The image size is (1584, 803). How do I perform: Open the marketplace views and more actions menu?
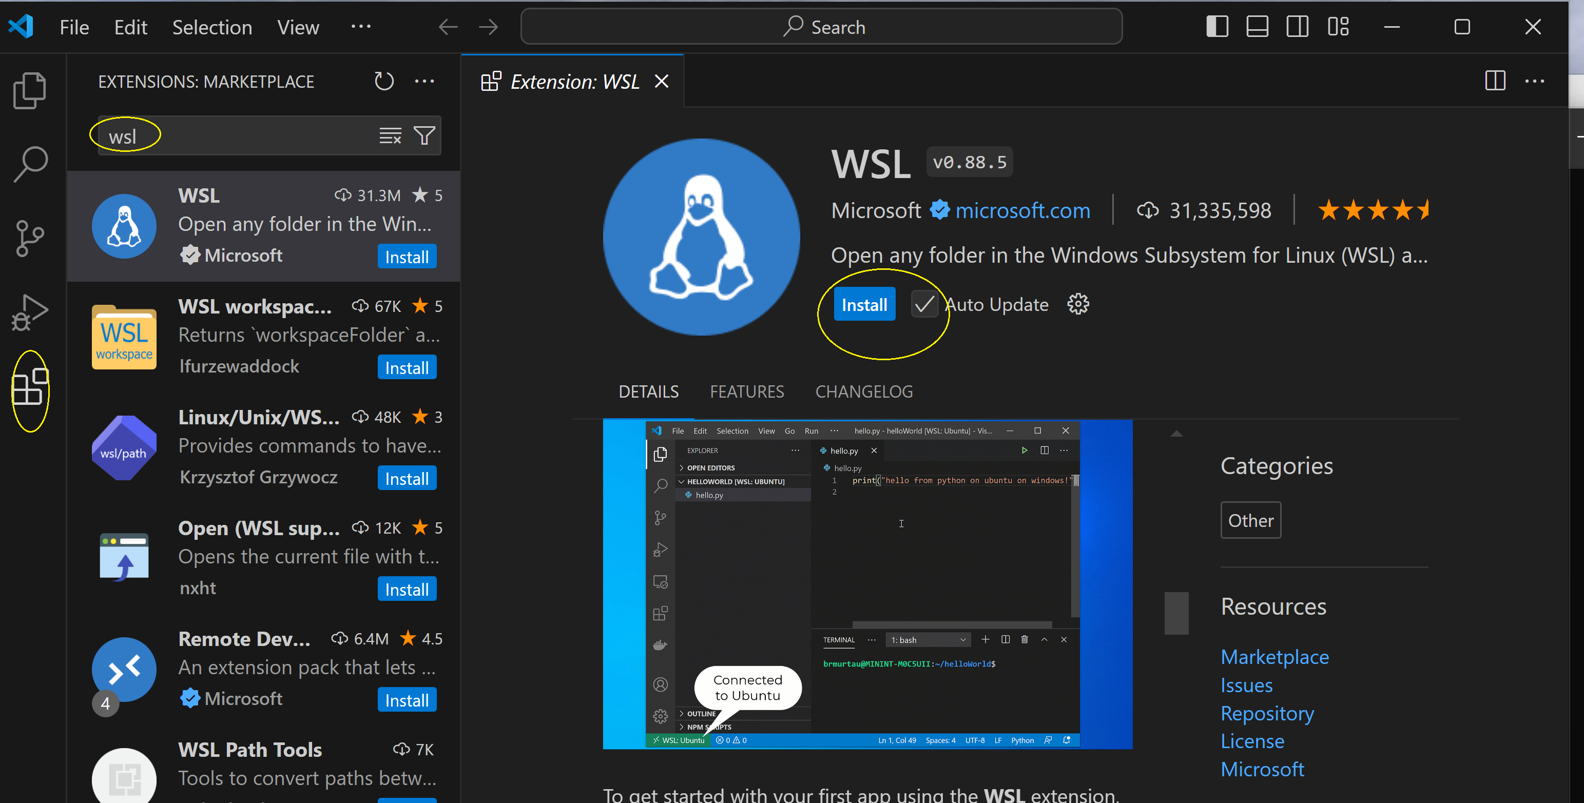424,81
